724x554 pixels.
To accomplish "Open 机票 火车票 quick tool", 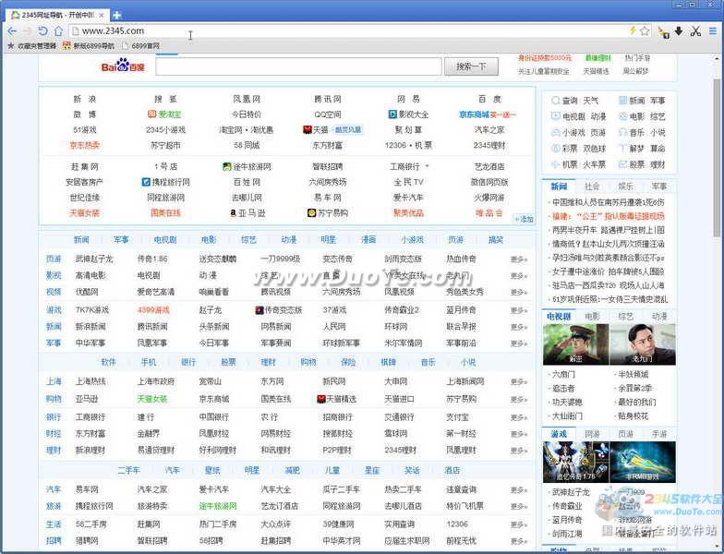I will pyautogui.click(x=579, y=164).
